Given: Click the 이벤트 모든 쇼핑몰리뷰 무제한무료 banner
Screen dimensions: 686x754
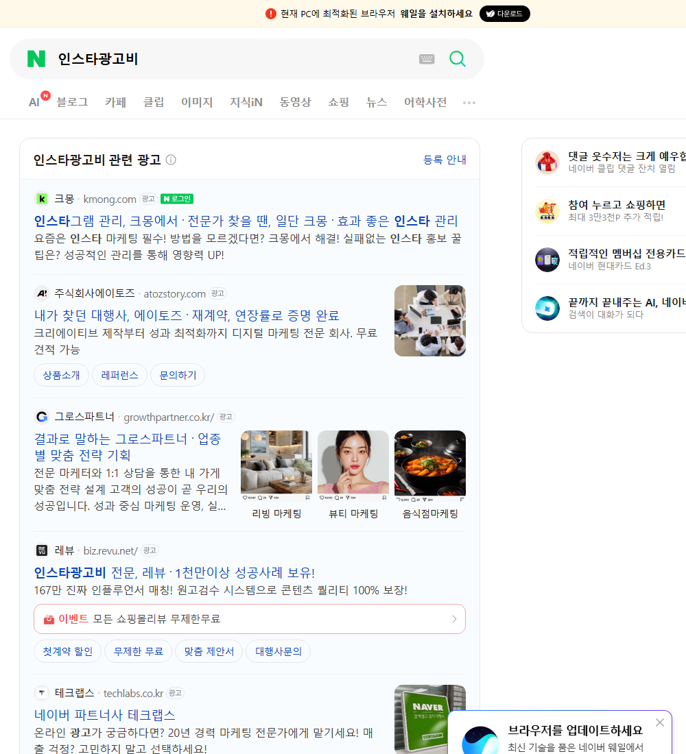Looking at the screenshot, I should 250,619.
